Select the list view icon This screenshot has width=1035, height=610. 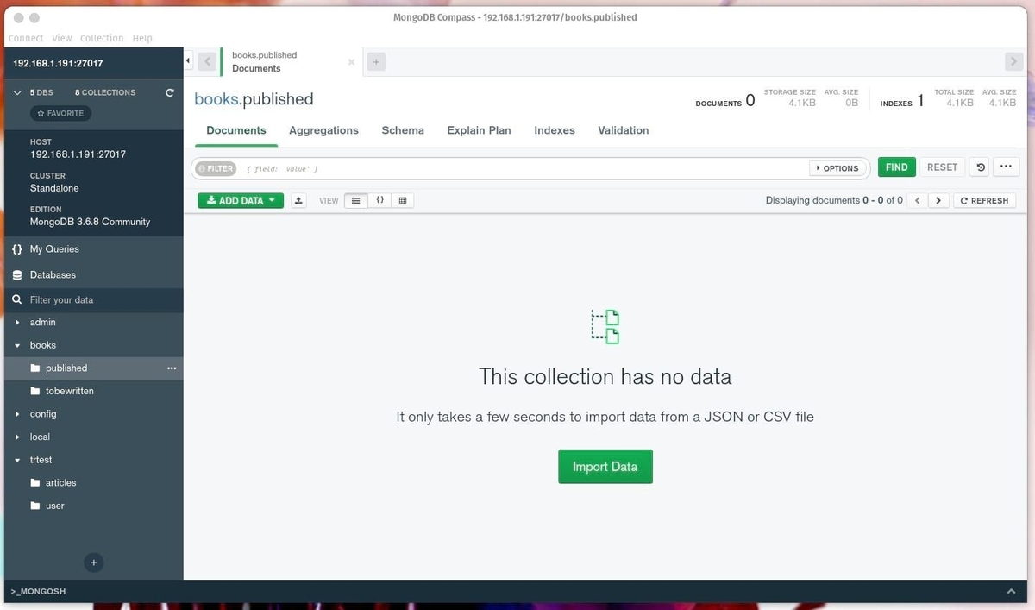[356, 199]
